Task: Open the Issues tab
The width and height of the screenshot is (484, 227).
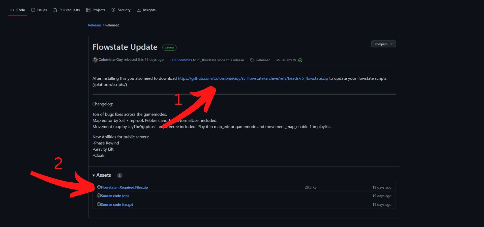Action: pos(39,10)
